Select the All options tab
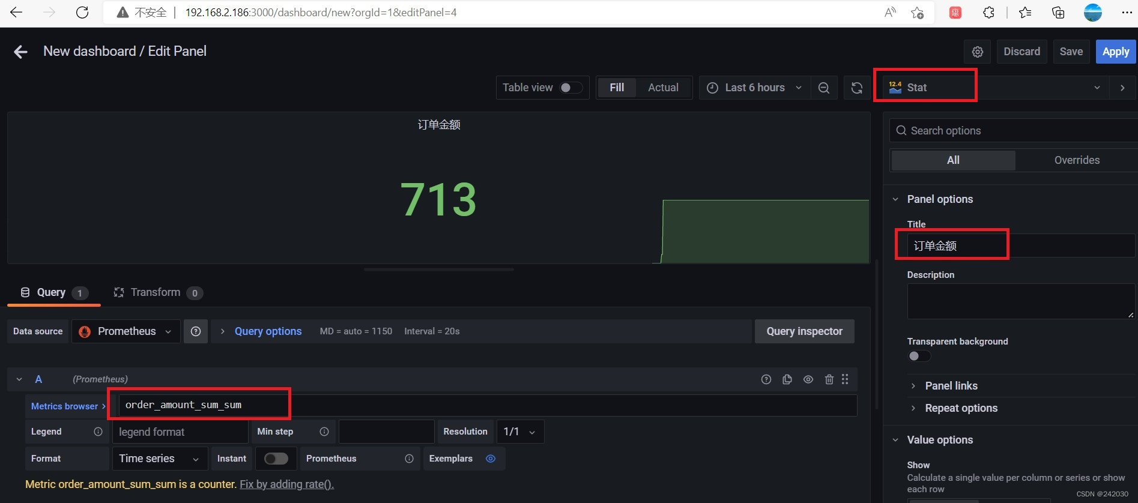 (953, 160)
